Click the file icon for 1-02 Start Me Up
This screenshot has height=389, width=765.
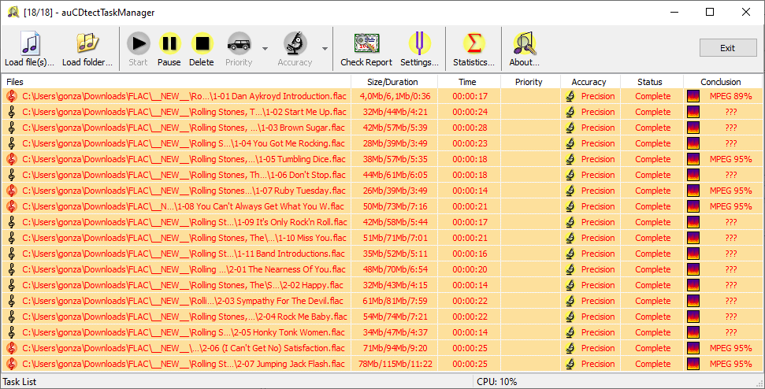click(12, 112)
